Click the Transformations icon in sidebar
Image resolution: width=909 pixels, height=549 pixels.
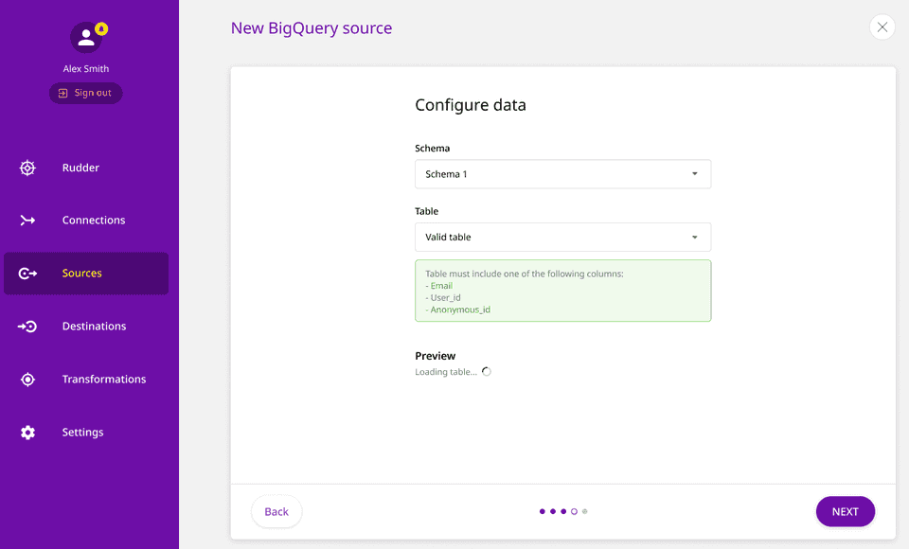tap(27, 380)
